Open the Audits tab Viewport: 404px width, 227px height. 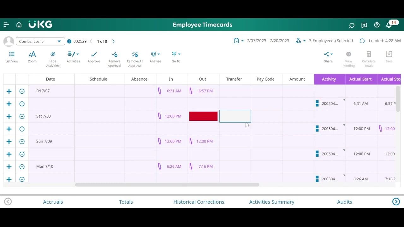coord(345,202)
